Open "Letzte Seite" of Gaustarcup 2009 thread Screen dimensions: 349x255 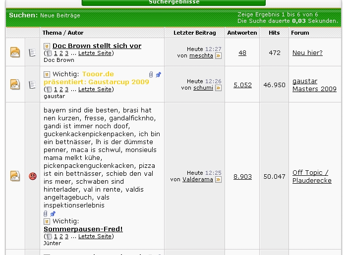[x=95, y=89]
